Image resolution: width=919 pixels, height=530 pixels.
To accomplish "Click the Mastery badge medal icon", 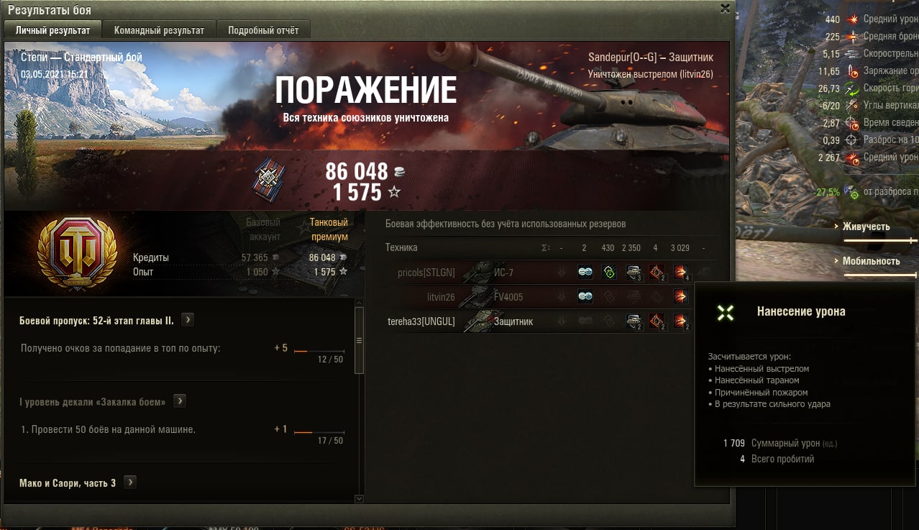I will coord(269,180).
